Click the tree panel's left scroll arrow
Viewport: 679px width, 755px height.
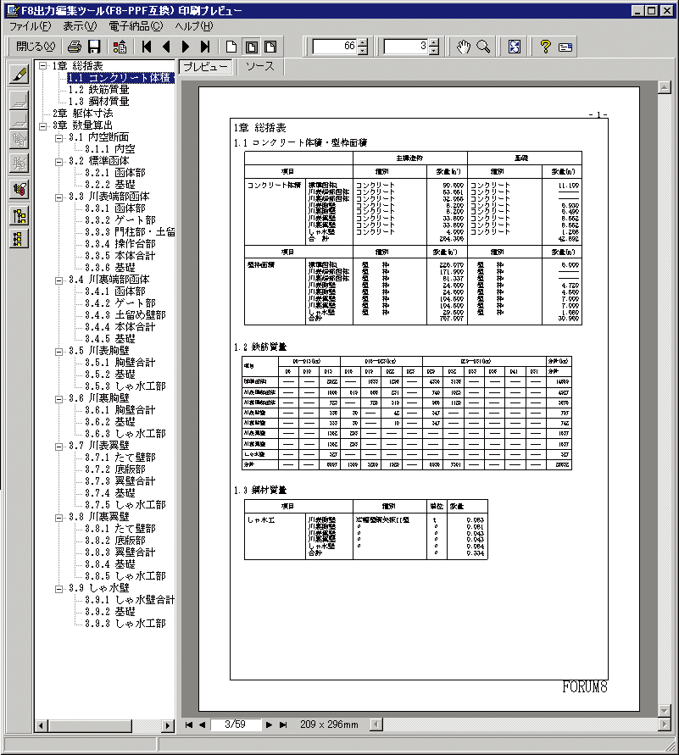[x=42, y=725]
